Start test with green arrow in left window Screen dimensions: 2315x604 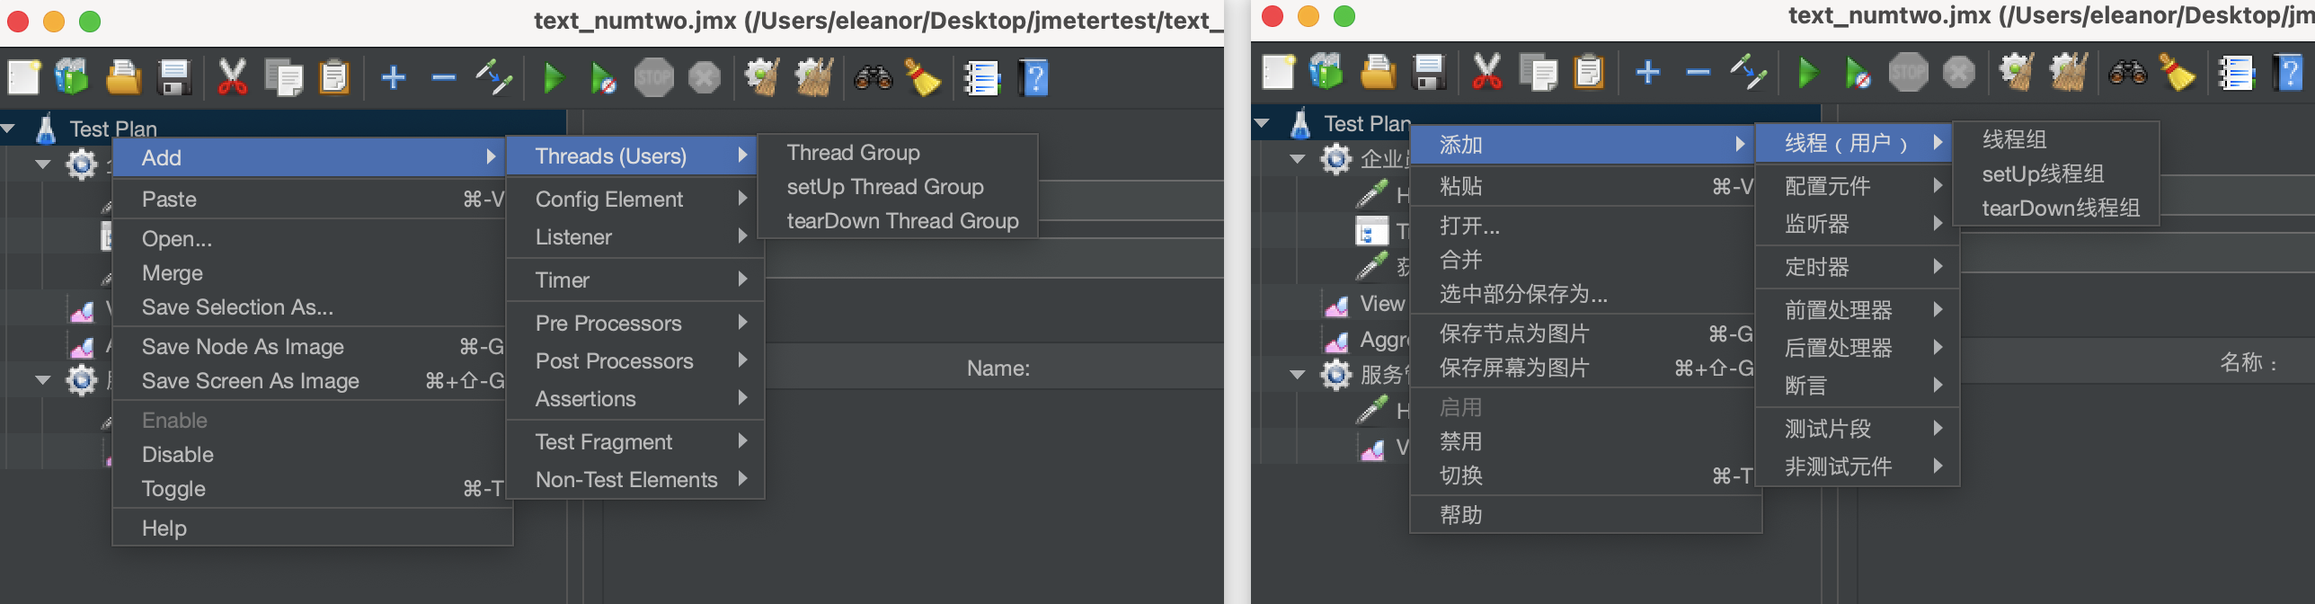click(x=554, y=78)
